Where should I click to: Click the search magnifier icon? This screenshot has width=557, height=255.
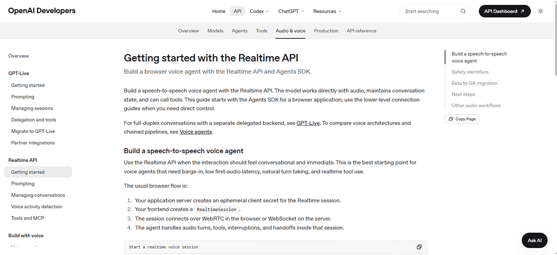[463, 11]
